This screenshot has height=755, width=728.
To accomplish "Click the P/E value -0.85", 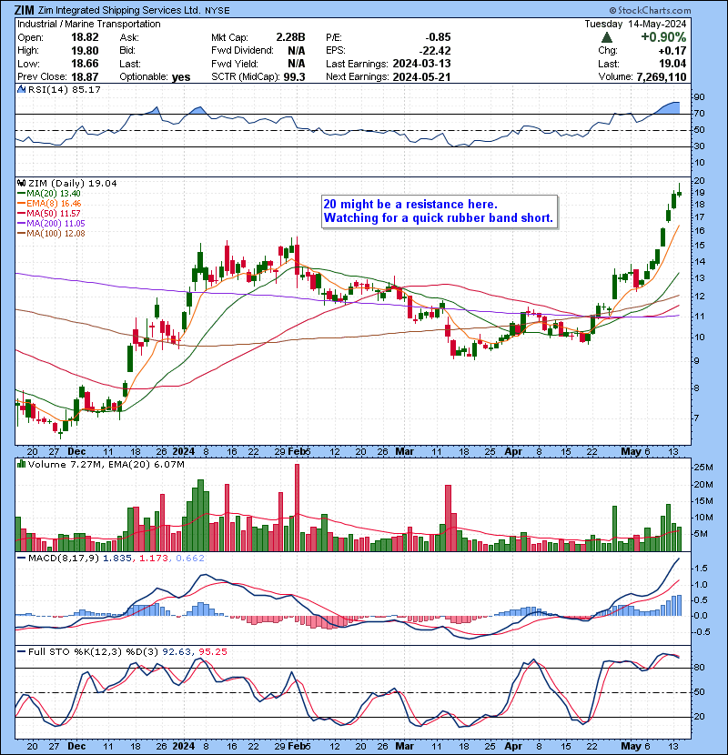I will point(438,37).
